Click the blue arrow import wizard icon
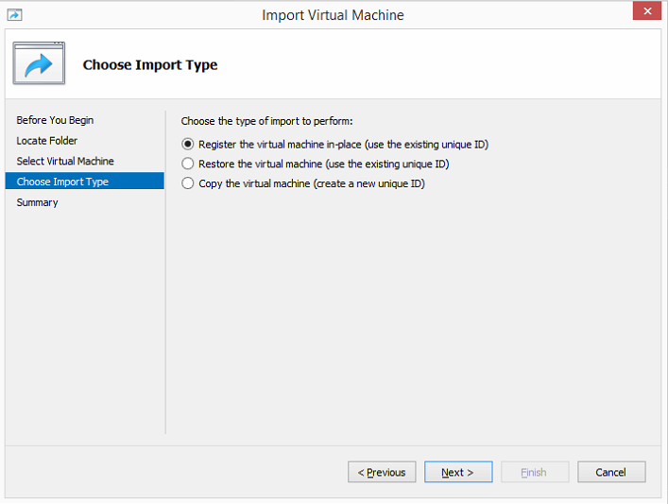668x504 pixels. click(x=39, y=64)
